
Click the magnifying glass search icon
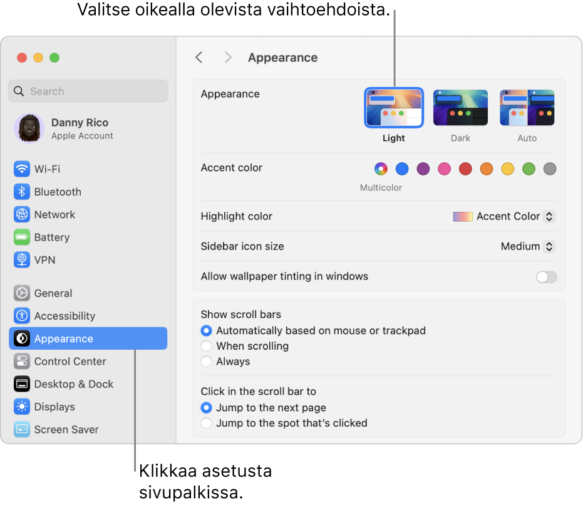click(x=19, y=91)
